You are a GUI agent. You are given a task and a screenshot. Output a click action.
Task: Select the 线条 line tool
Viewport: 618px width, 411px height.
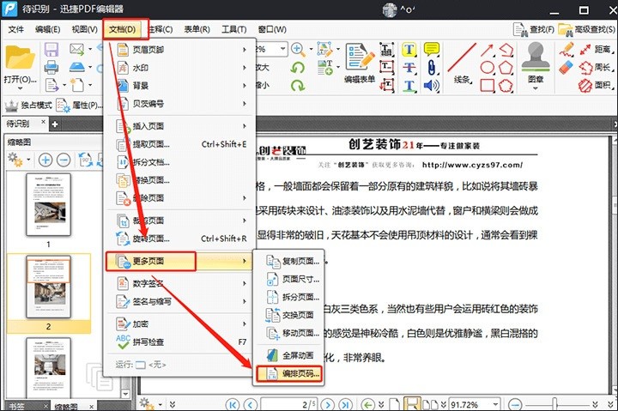pos(462,63)
